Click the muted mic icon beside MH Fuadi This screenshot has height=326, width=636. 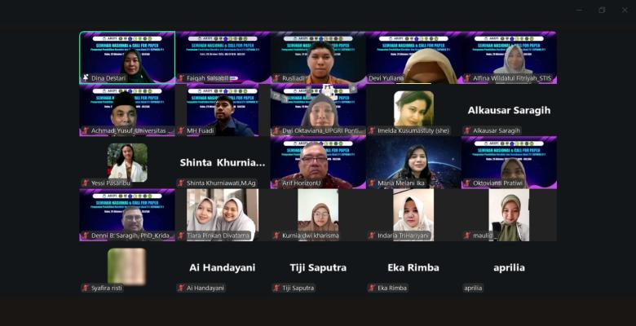tap(181, 130)
